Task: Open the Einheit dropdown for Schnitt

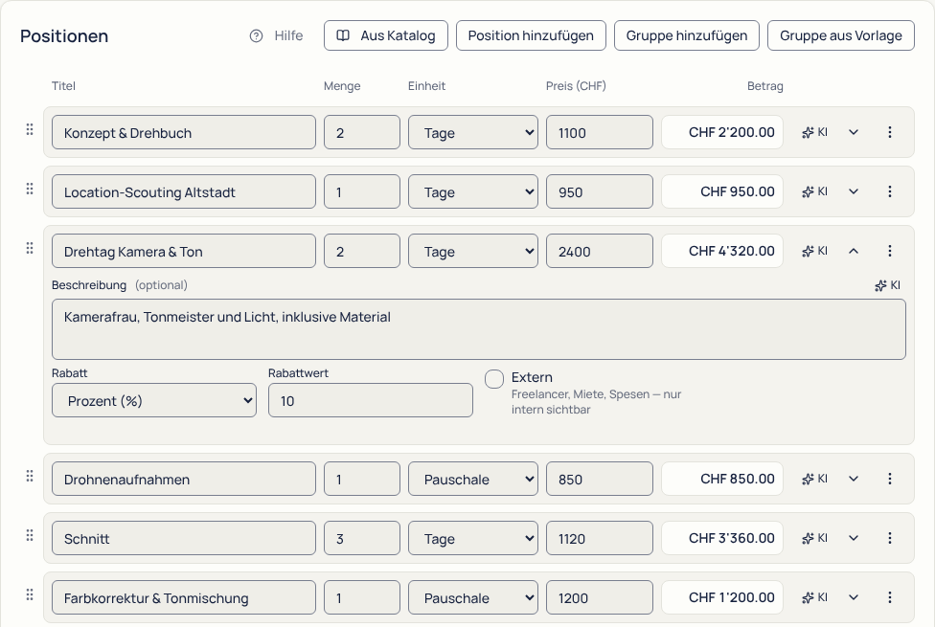Action: (473, 539)
